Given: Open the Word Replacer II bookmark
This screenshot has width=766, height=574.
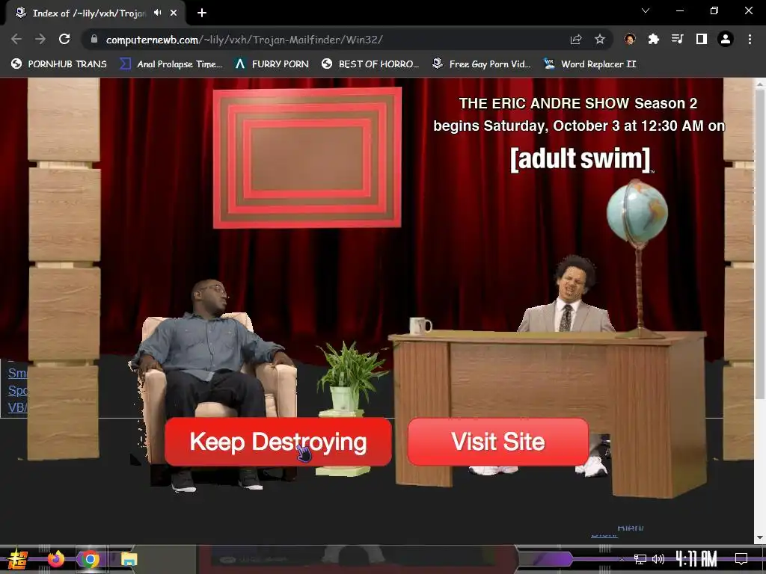Looking at the screenshot, I should [x=590, y=64].
